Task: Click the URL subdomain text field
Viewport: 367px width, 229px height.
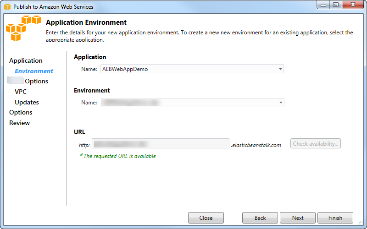Action: click(161, 144)
